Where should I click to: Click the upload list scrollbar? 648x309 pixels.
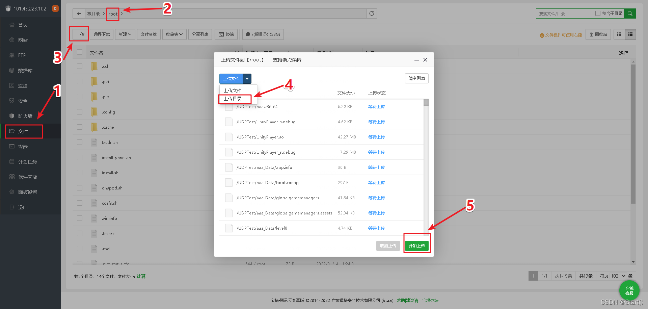pyautogui.click(x=426, y=103)
